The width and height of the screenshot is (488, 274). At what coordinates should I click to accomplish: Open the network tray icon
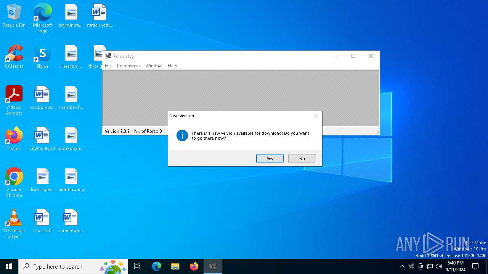[430, 266]
